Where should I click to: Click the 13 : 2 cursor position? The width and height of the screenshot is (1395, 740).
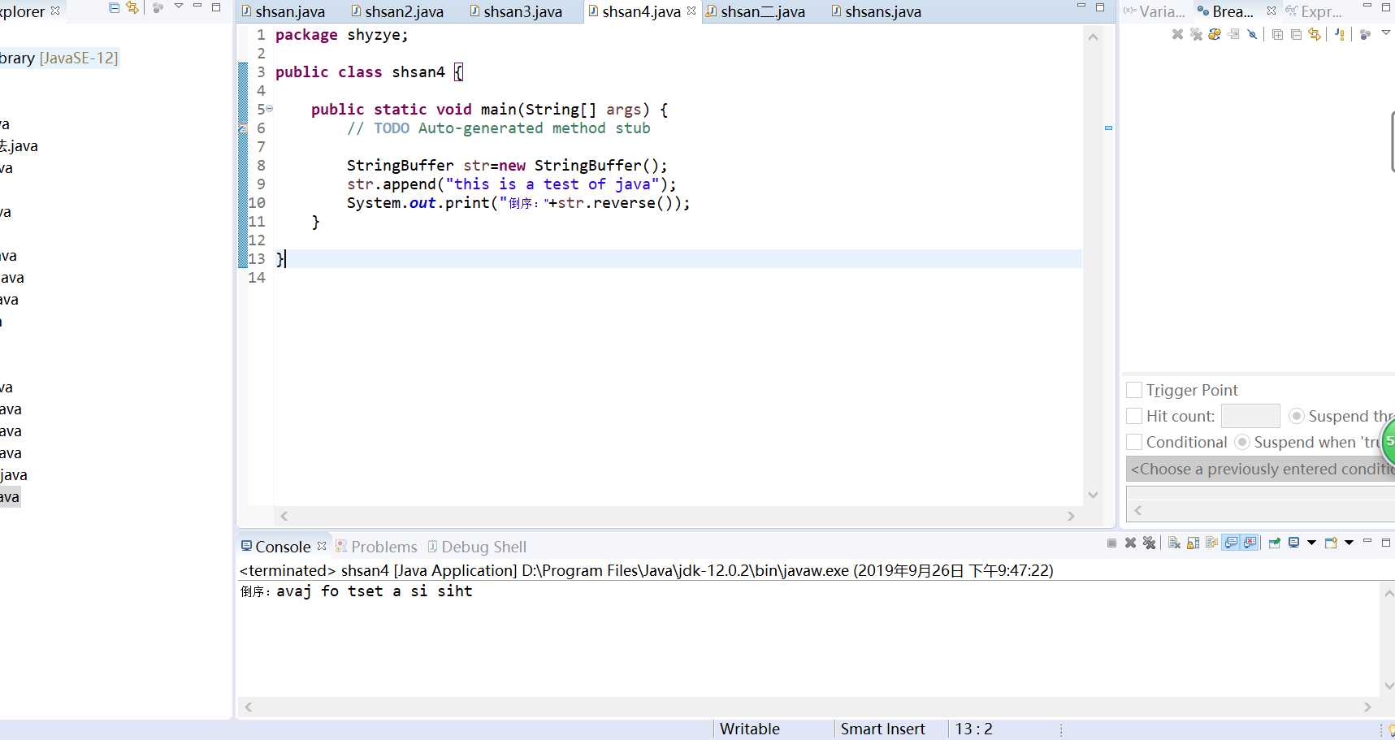coord(973,729)
